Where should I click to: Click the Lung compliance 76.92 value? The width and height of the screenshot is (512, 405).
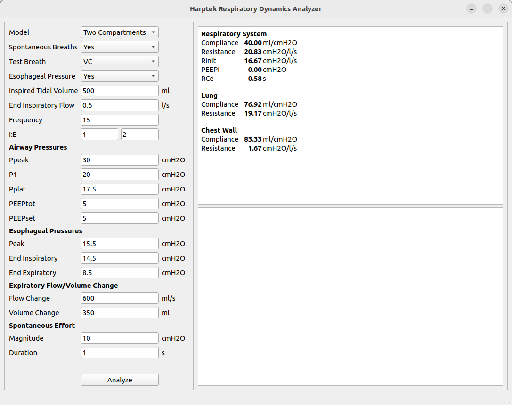coord(253,104)
